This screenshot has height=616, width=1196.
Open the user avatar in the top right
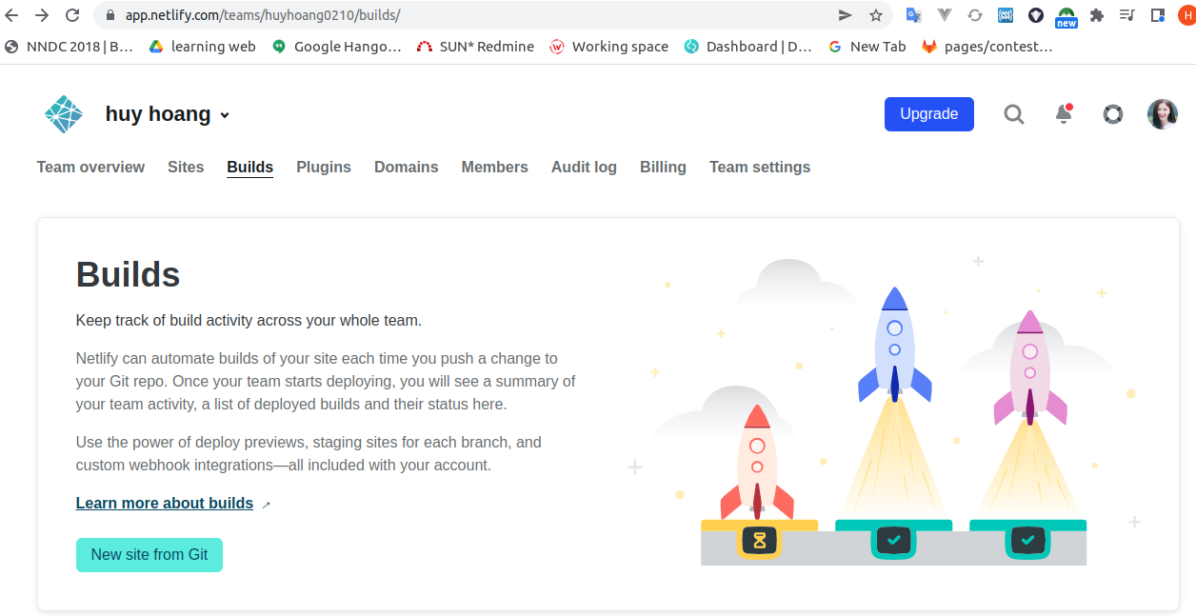[1163, 113]
